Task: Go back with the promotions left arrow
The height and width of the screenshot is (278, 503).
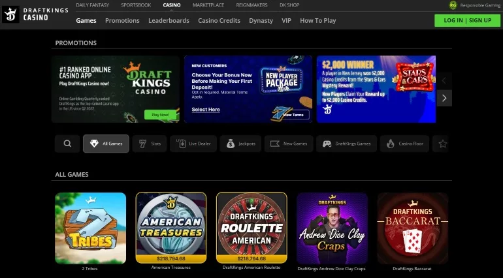Action: [444, 81]
